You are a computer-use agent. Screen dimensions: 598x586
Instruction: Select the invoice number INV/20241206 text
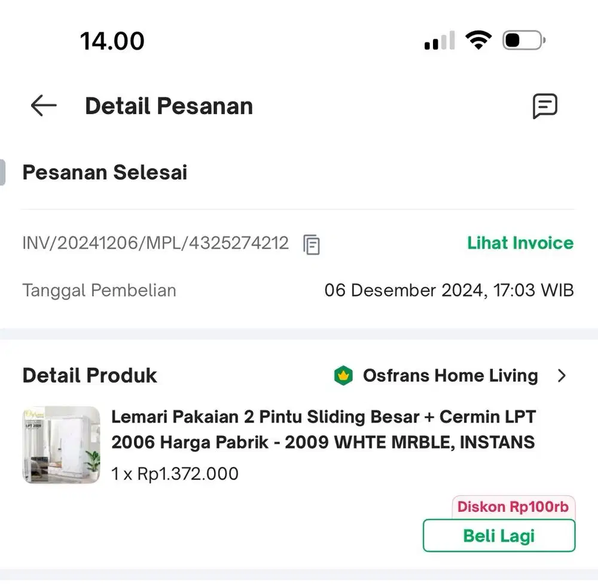(155, 243)
